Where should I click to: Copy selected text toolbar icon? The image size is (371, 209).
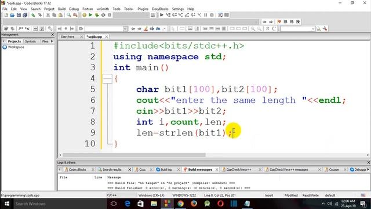[54, 15]
